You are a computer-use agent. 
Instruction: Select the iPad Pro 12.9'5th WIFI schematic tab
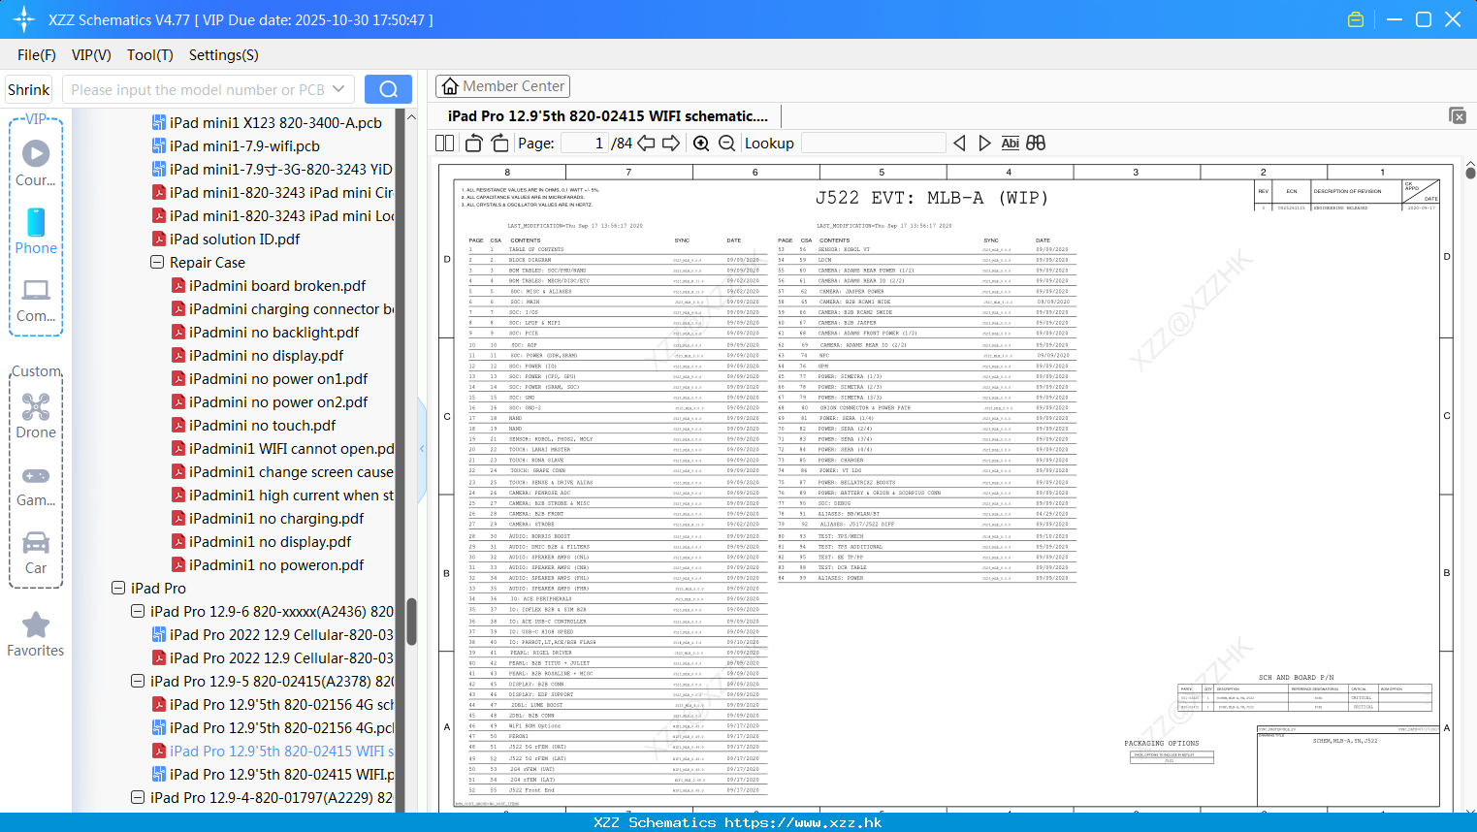pyautogui.click(x=607, y=116)
